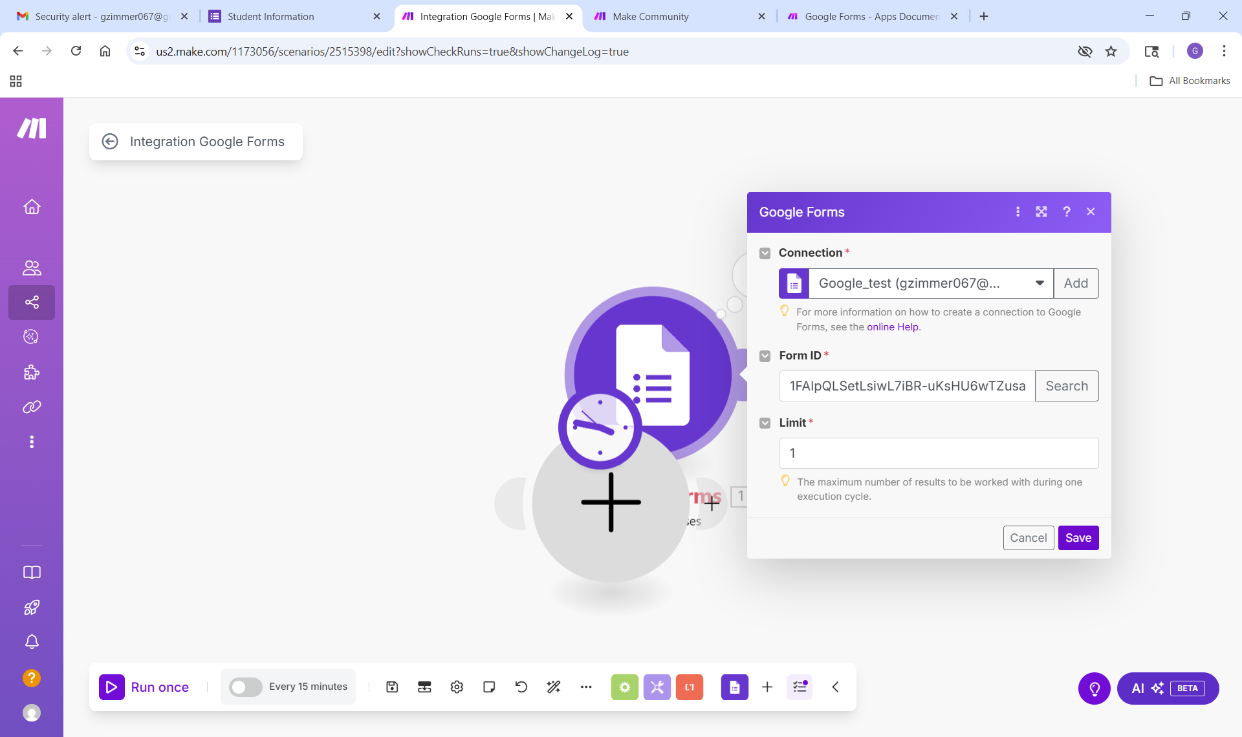Open the AI BETA assistant button
The width and height of the screenshot is (1242, 737).
click(x=1168, y=689)
